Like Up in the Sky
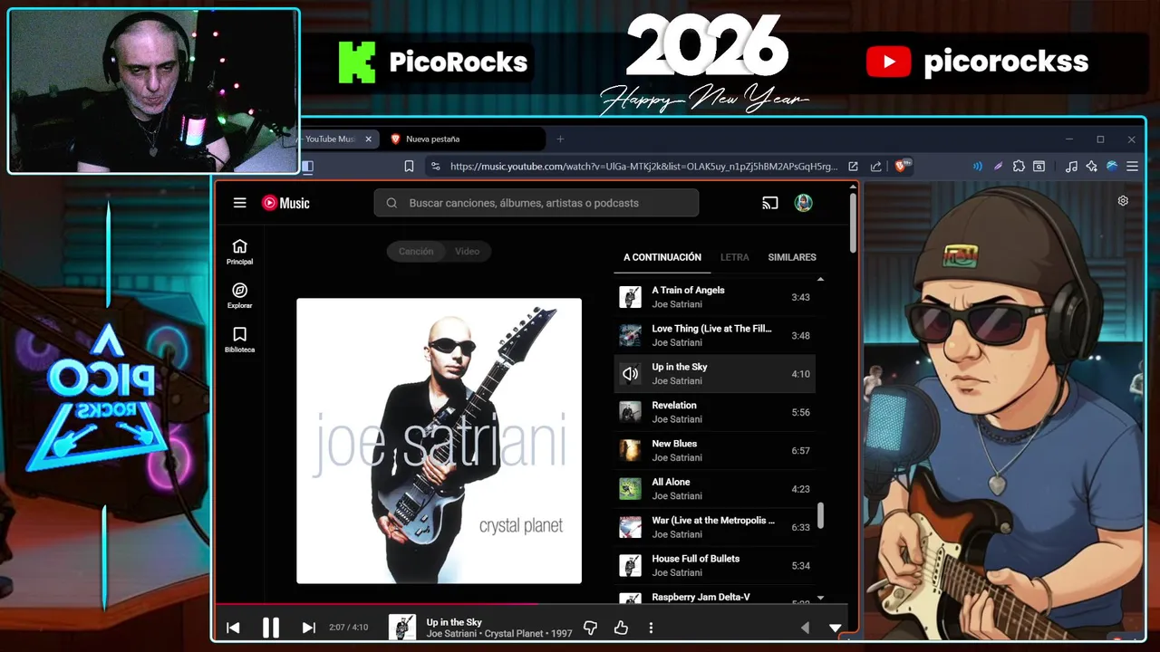This screenshot has width=1160, height=652. 621,628
